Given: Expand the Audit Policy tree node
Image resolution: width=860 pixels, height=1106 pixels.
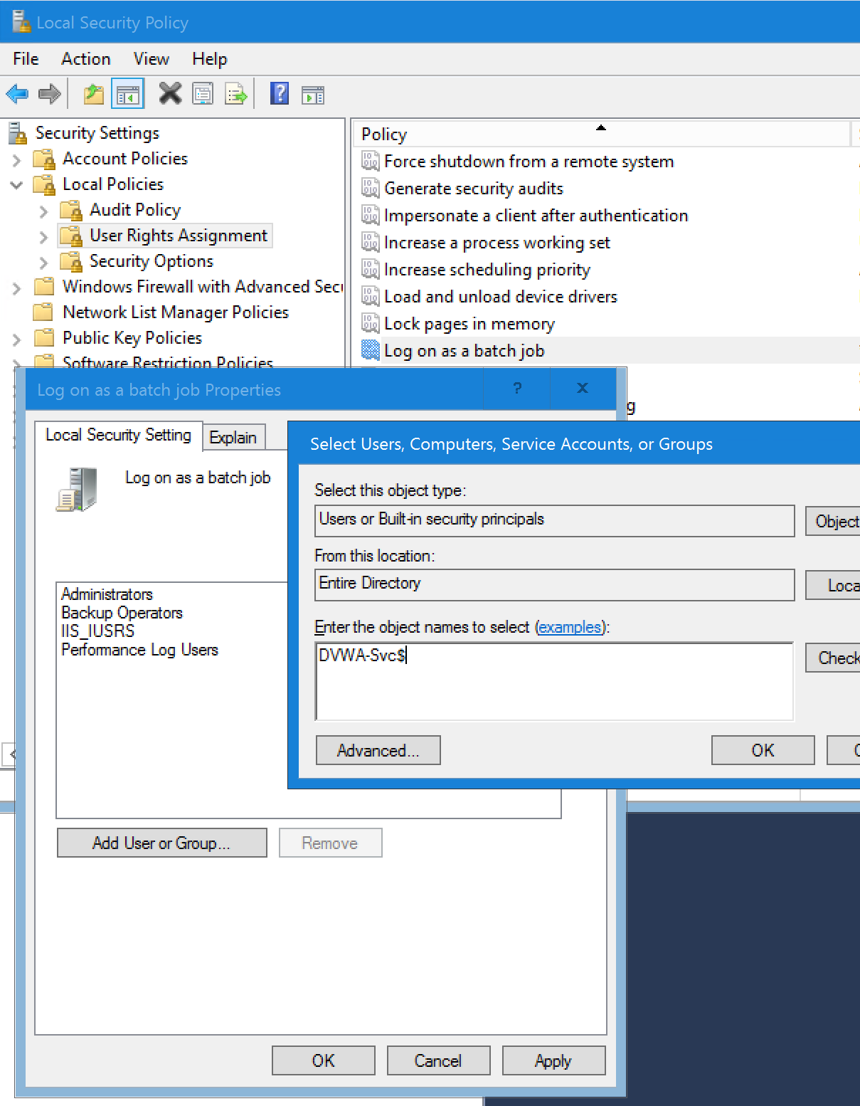Looking at the screenshot, I should pyautogui.click(x=43, y=211).
